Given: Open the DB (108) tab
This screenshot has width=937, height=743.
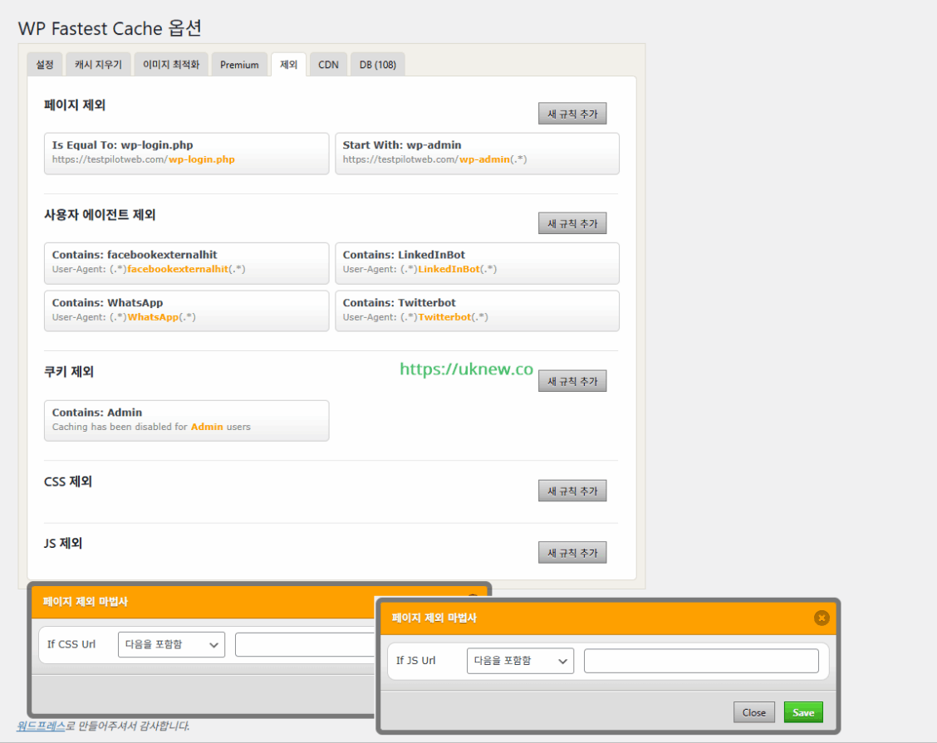Looking at the screenshot, I should [377, 65].
